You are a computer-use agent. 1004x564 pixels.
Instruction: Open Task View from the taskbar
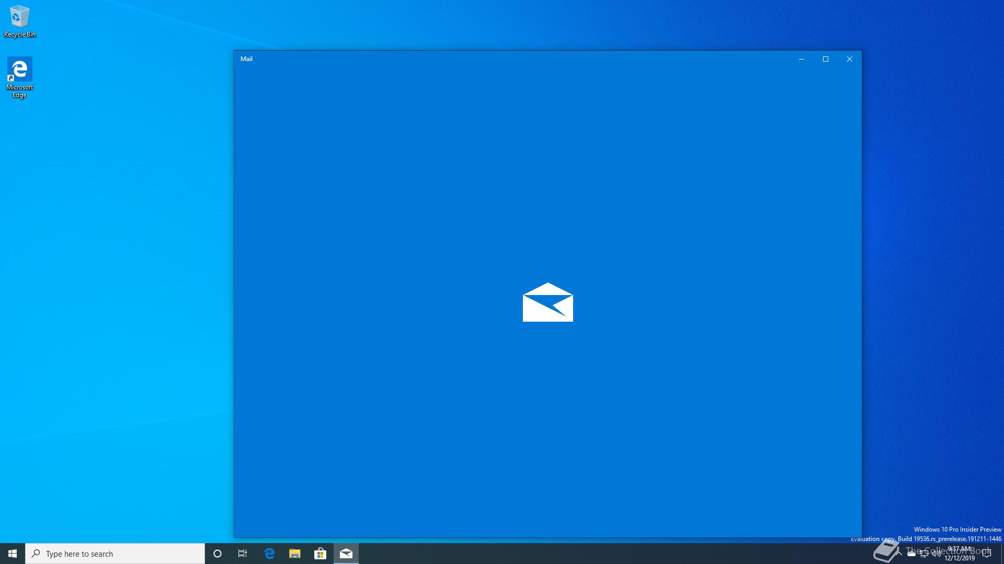(x=243, y=554)
